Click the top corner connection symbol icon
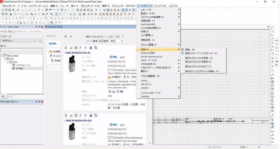Viewport: 280px width, 149px height. pos(272,28)
